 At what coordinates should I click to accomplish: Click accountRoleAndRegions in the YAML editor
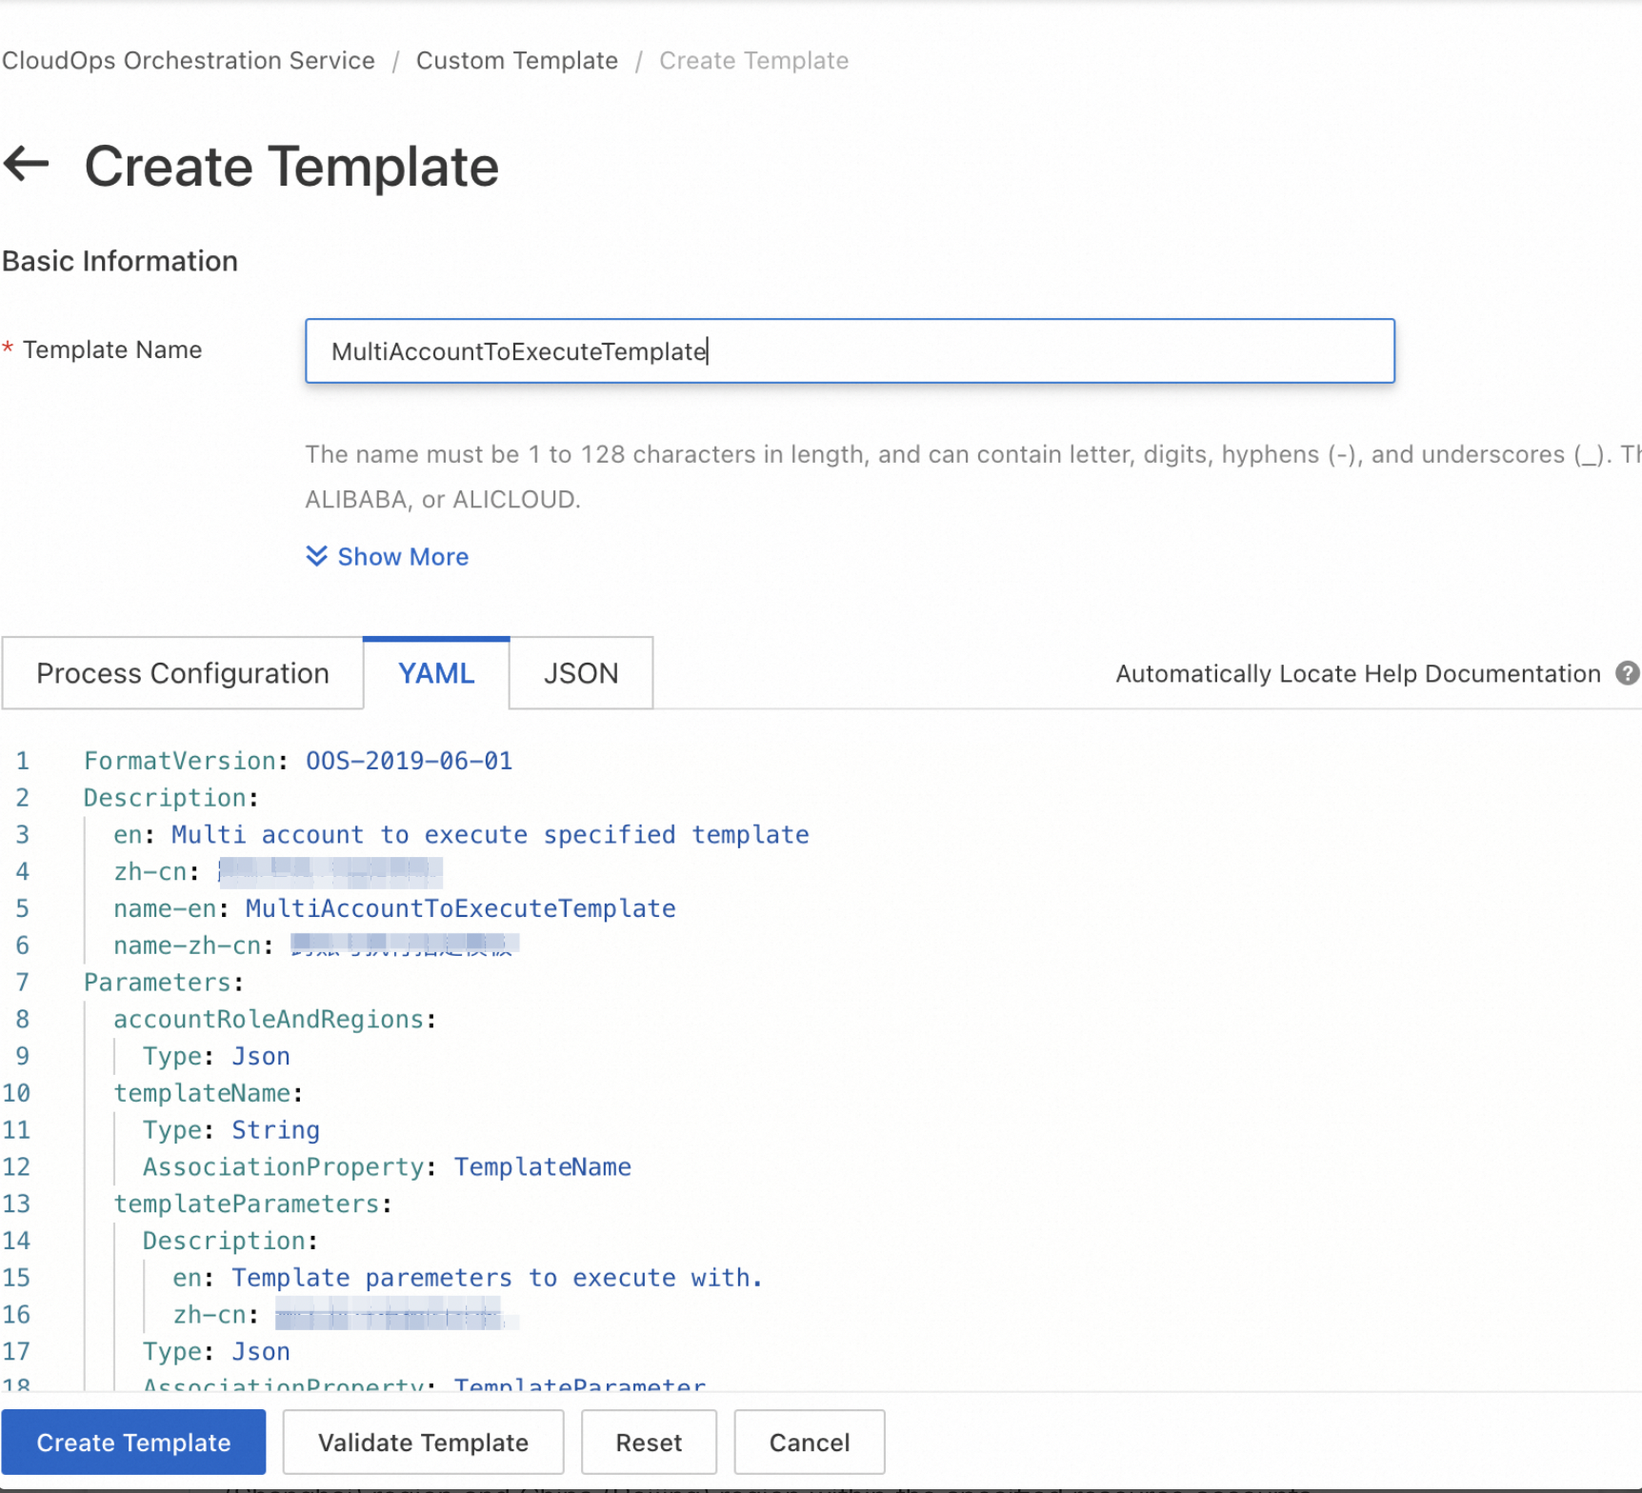pos(269,1019)
